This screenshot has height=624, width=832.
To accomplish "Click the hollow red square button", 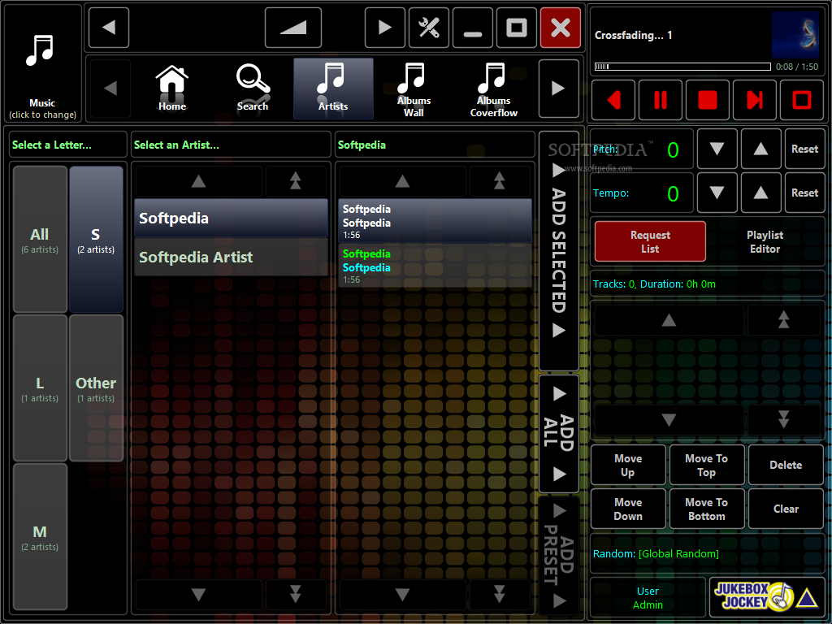I will [x=802, y=100].
